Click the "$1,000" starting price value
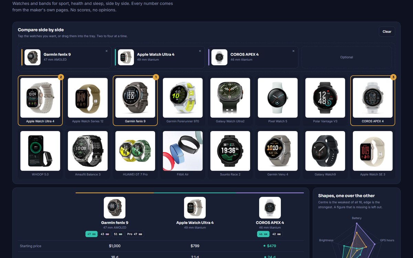Image resolution: width=413 pixels, height=258 pixels. [x=115, y=246]
